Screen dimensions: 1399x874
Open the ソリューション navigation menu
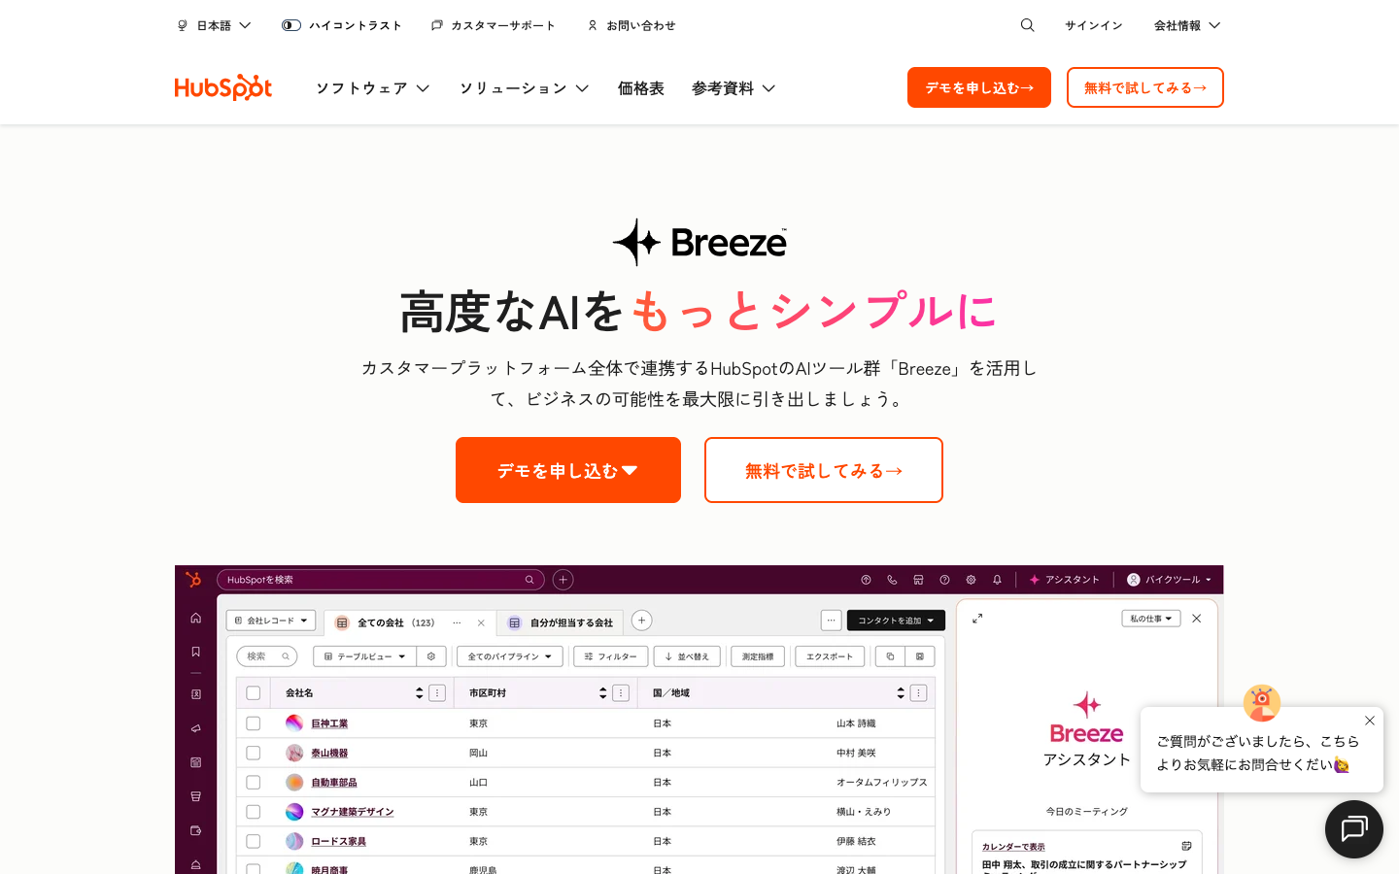(524, 88)
